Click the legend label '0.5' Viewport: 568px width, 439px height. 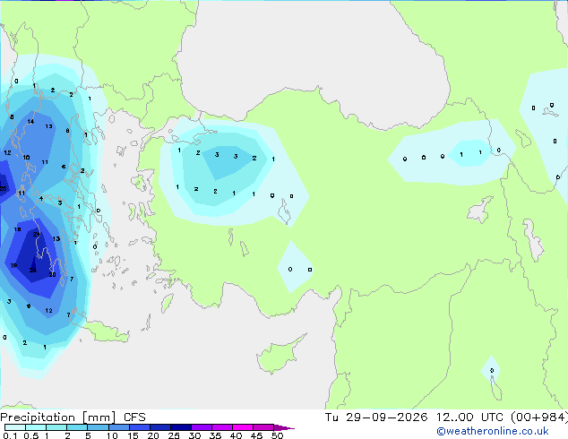click(x=31, y=435)
